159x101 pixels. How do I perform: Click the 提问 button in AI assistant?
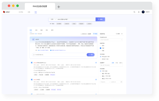pos(90,54)
